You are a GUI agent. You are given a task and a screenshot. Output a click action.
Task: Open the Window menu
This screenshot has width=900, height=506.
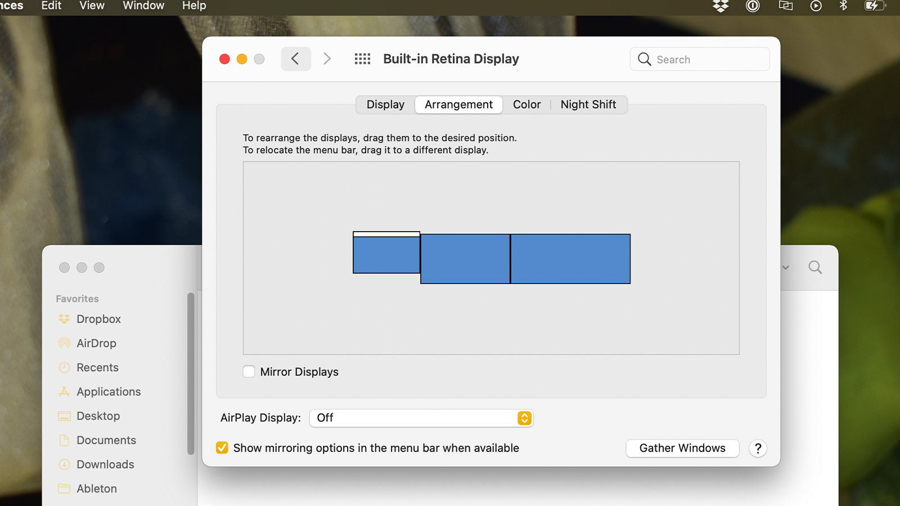coord(143,6)
